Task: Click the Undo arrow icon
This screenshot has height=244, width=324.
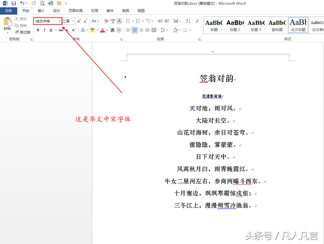Action: (22, 4)
